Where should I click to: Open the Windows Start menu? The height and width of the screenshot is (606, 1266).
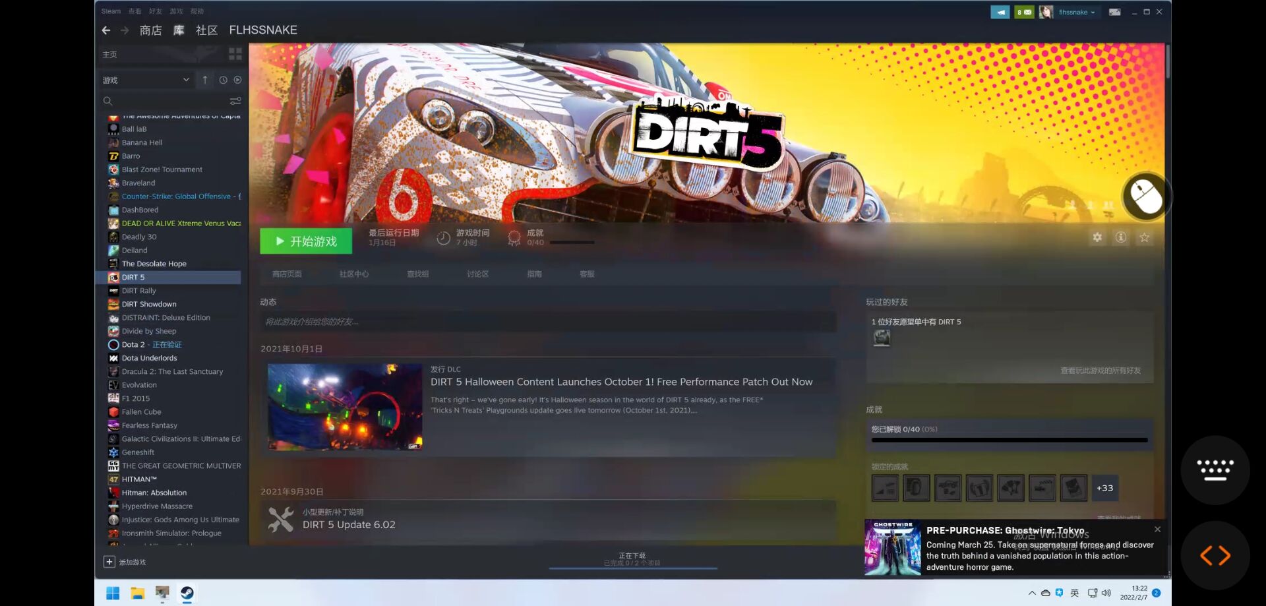click(113, 593)
